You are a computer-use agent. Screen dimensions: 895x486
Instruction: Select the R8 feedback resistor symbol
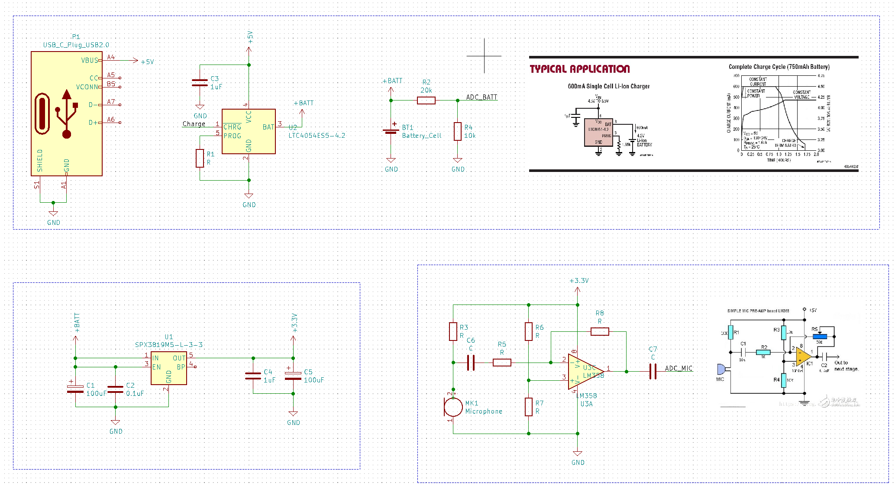(600, 332)
